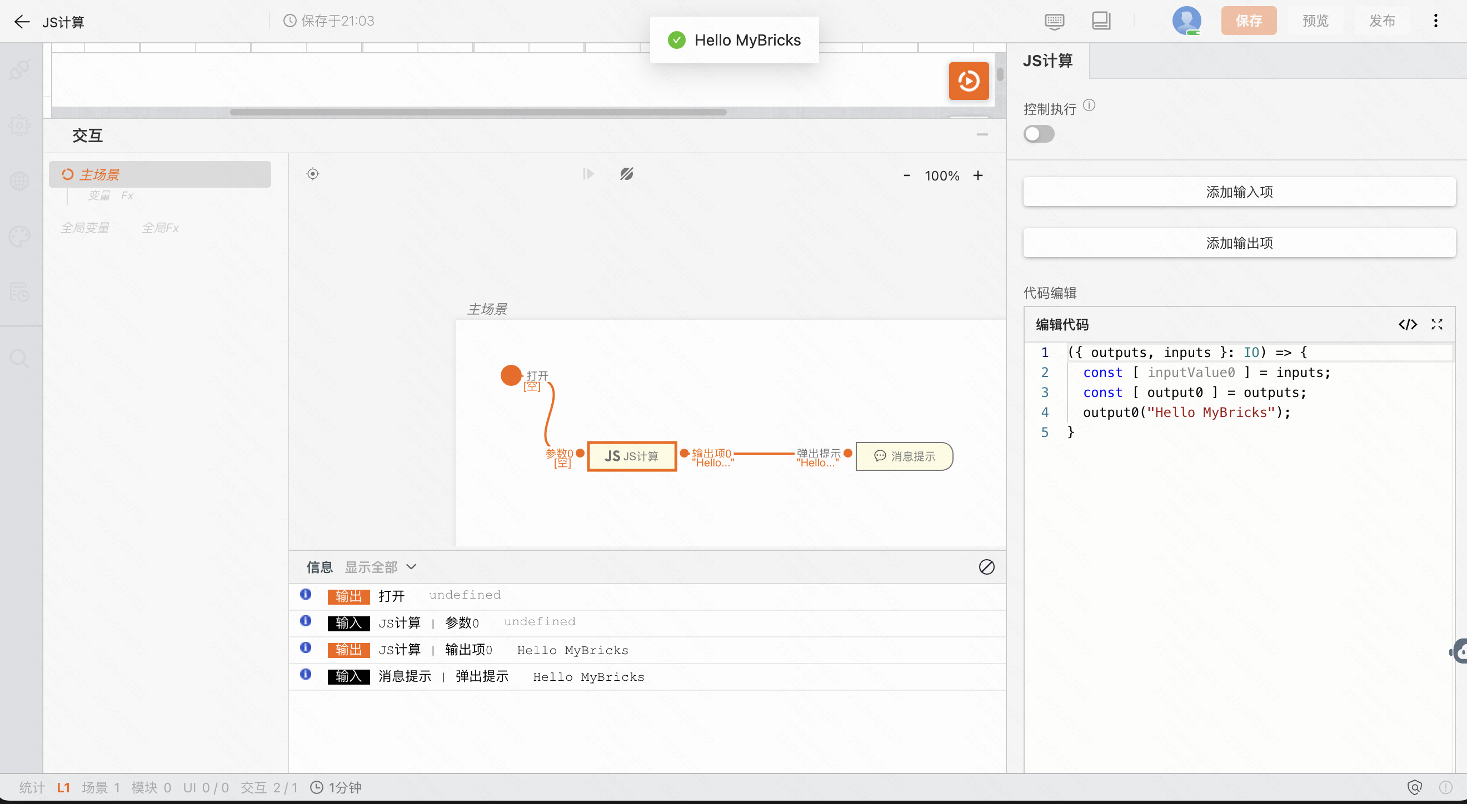Clear the log with the ban icon
The height and width of the screenshot is (804, 1467).
[986, 567]
